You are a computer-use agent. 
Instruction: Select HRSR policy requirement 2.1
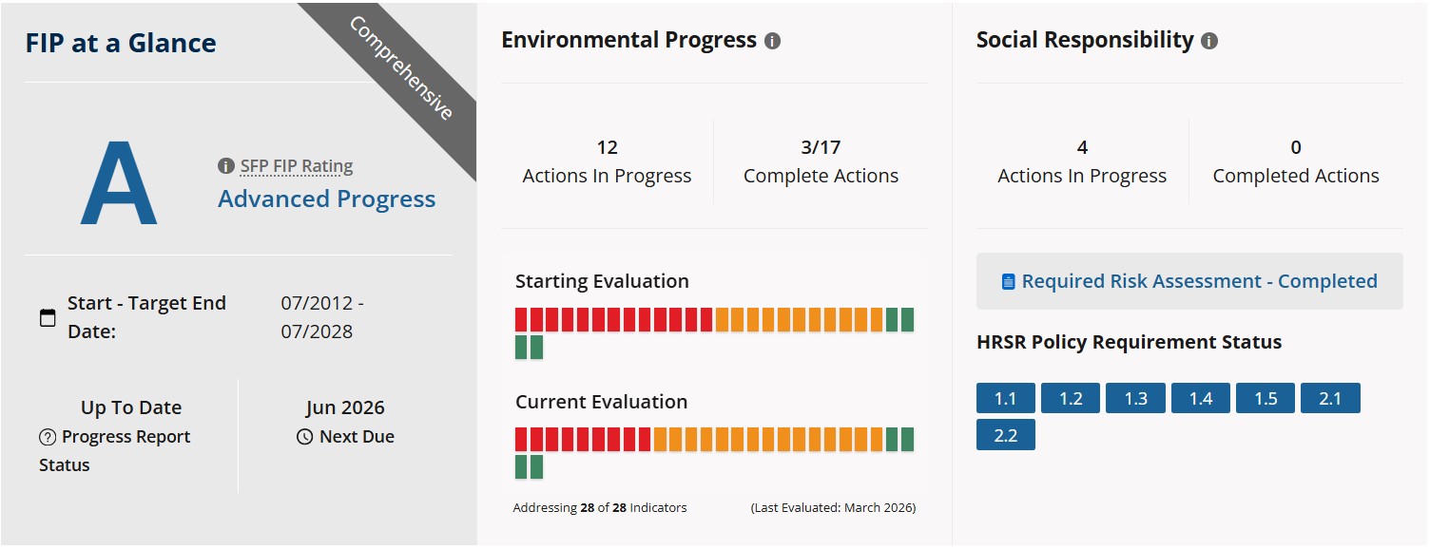[x=1330, y=398]
